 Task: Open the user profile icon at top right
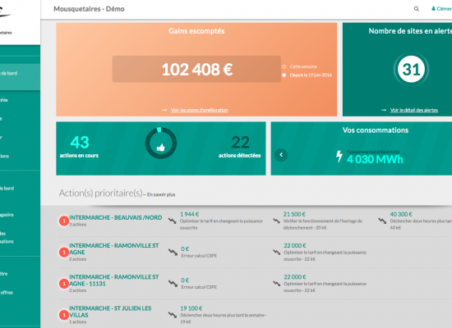pyautogui.click(x=433, y=9)
